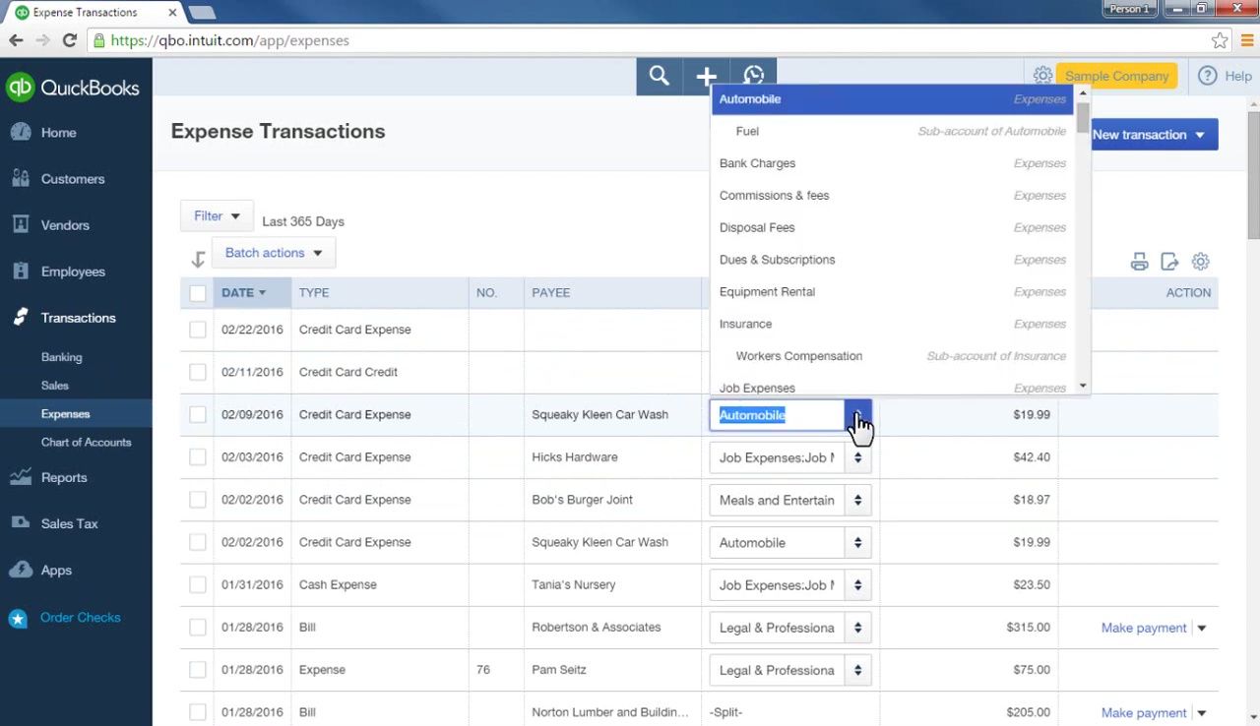Click the print list icon

(1139, 262)
